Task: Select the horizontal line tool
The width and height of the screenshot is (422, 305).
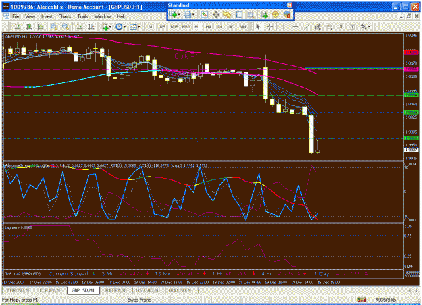Action: [295, 26]
